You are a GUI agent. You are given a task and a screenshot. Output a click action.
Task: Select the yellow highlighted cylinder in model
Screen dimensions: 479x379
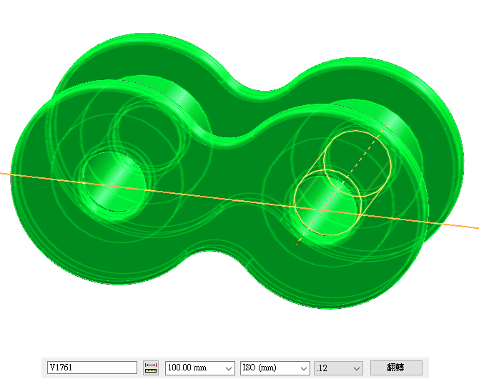(342, 183)
